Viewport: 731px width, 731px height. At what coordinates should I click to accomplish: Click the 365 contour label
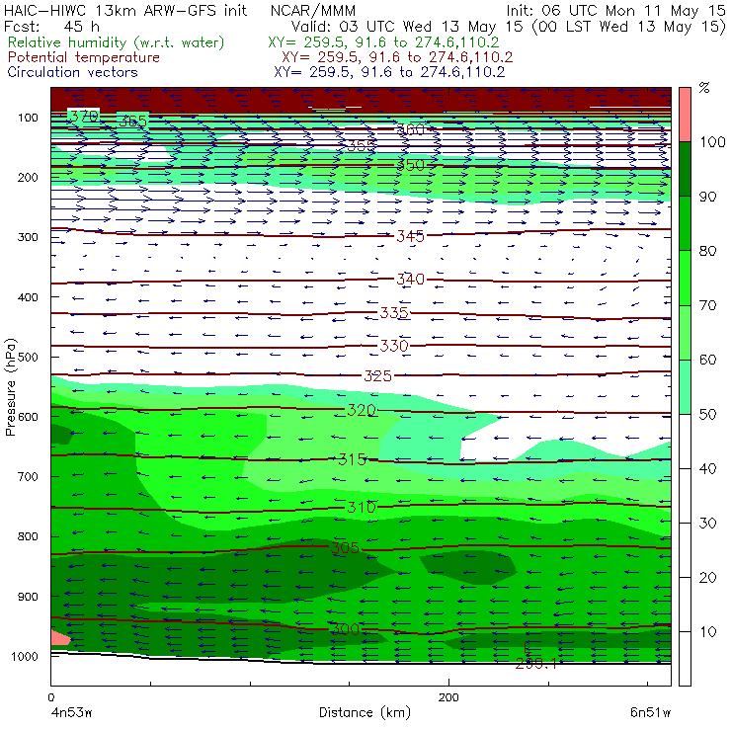tap(133, 122)
